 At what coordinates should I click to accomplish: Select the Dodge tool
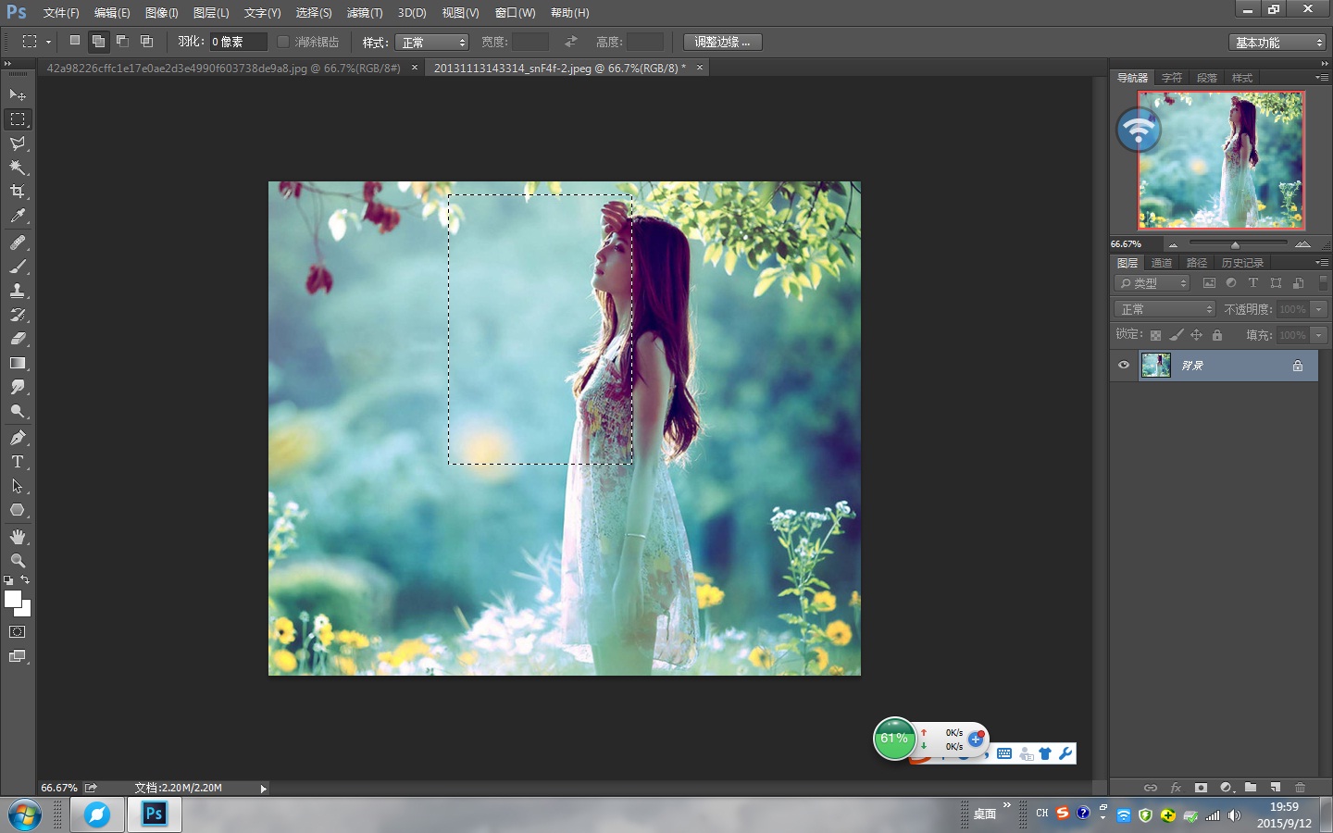[x=18, y=411]
